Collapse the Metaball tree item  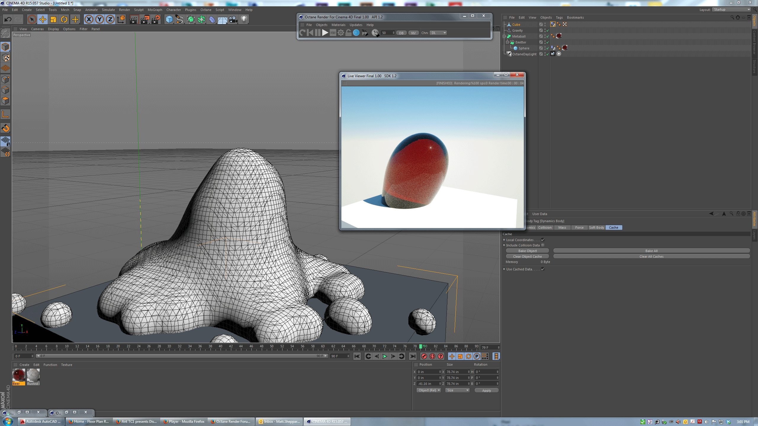[x=504, y=36]
